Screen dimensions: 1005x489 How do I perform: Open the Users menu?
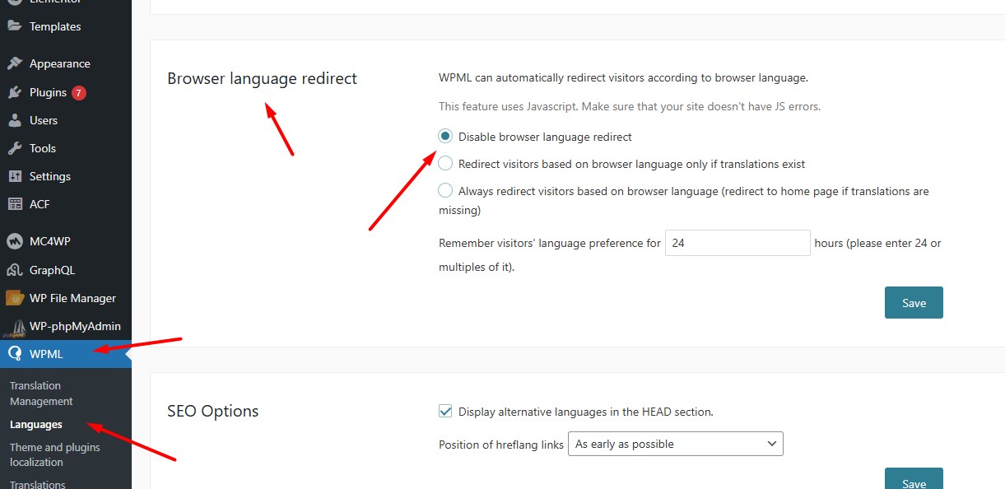44,120
